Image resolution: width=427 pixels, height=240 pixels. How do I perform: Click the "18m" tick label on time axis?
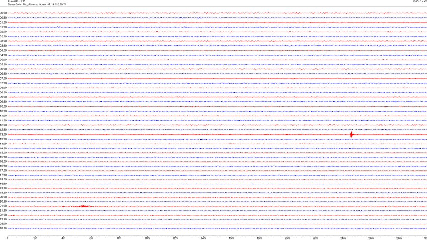[259, 238]
